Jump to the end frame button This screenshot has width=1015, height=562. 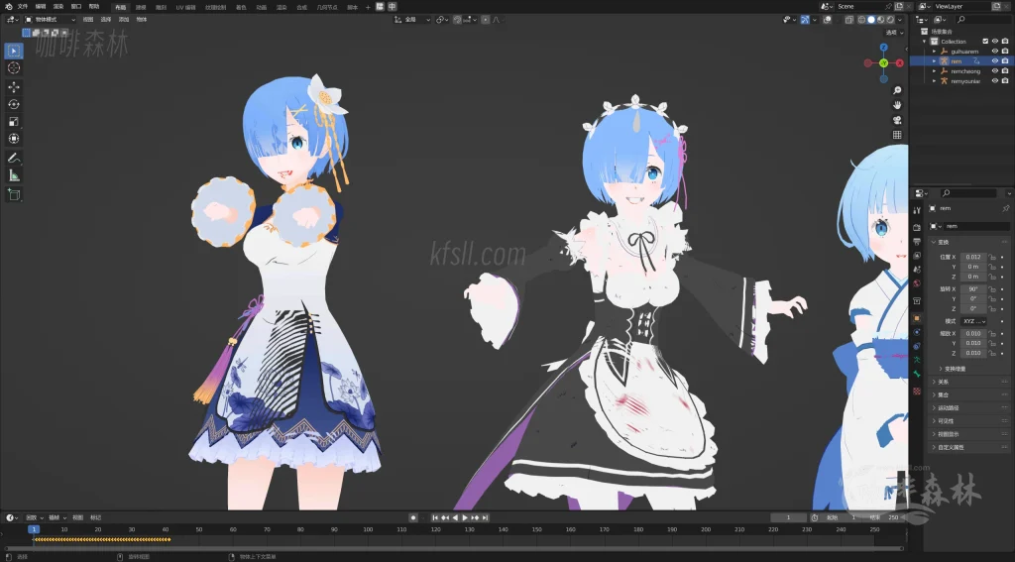coord(485,518)
